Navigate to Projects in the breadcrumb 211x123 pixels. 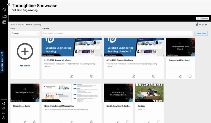(x=21, y=25)
